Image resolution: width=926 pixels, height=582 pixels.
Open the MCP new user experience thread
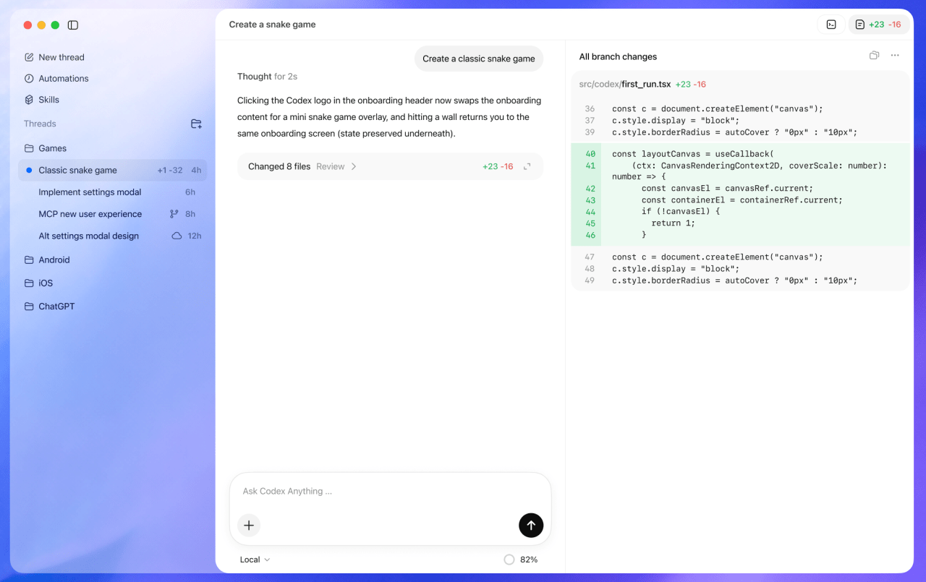tap(90, 214)
